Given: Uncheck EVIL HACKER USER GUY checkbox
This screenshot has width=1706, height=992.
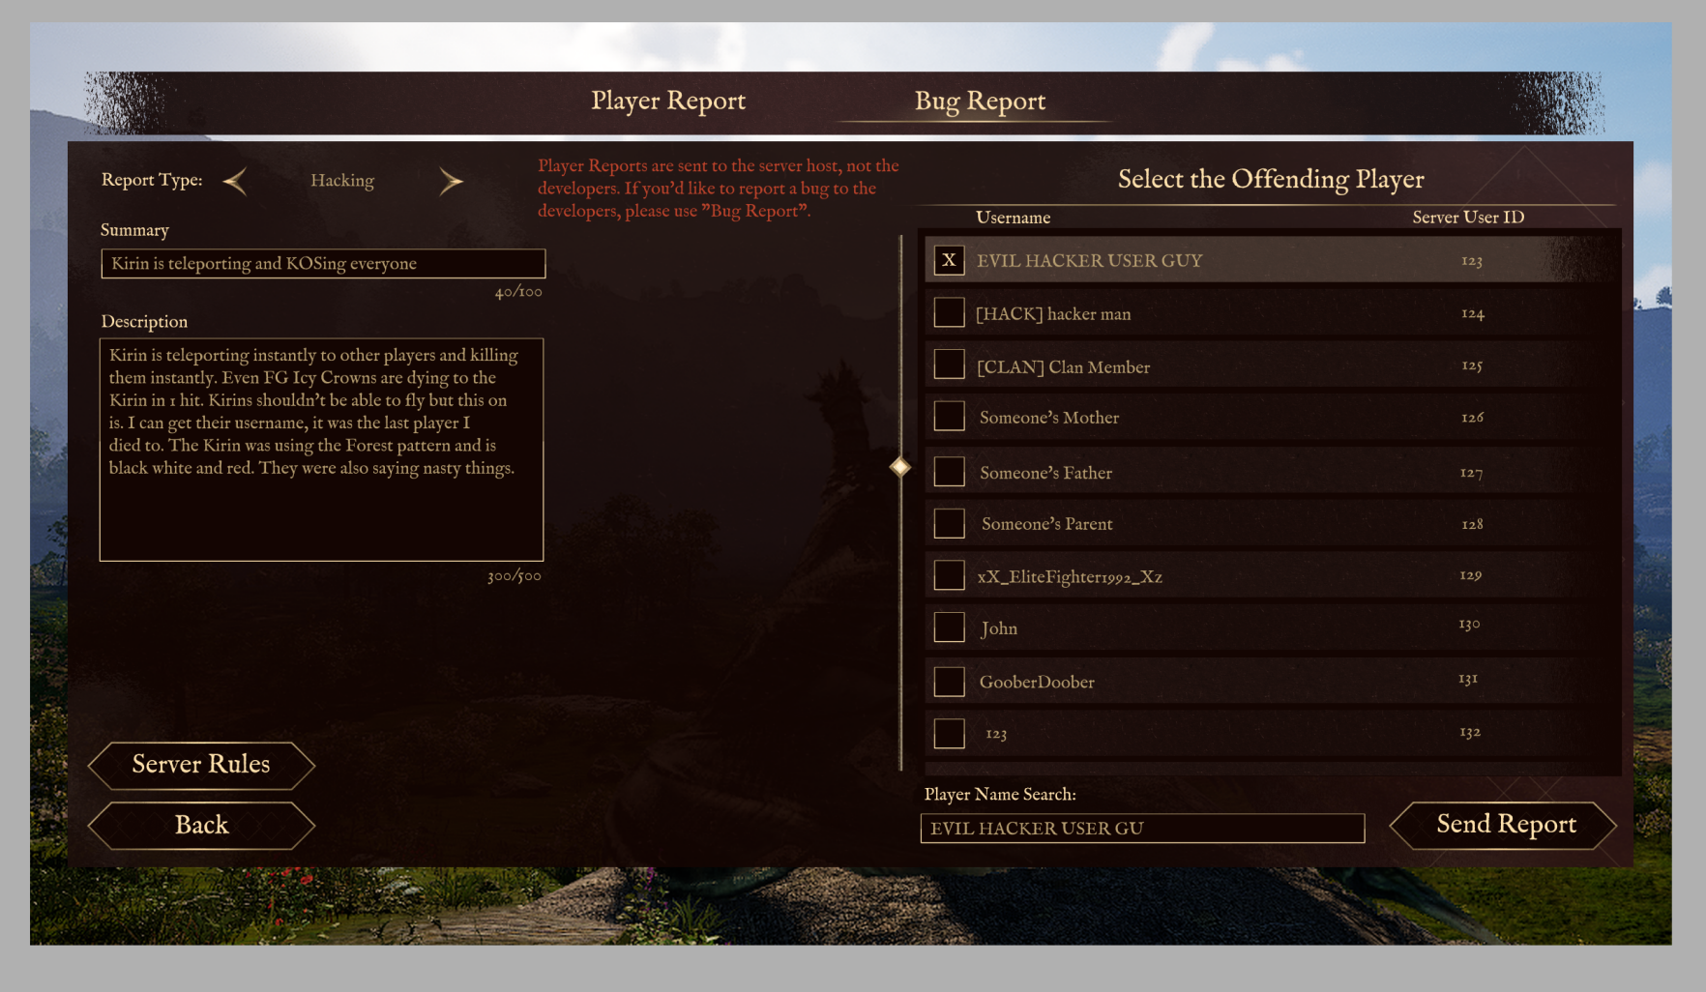Looking at the screenshot, I should coord(949,260).
